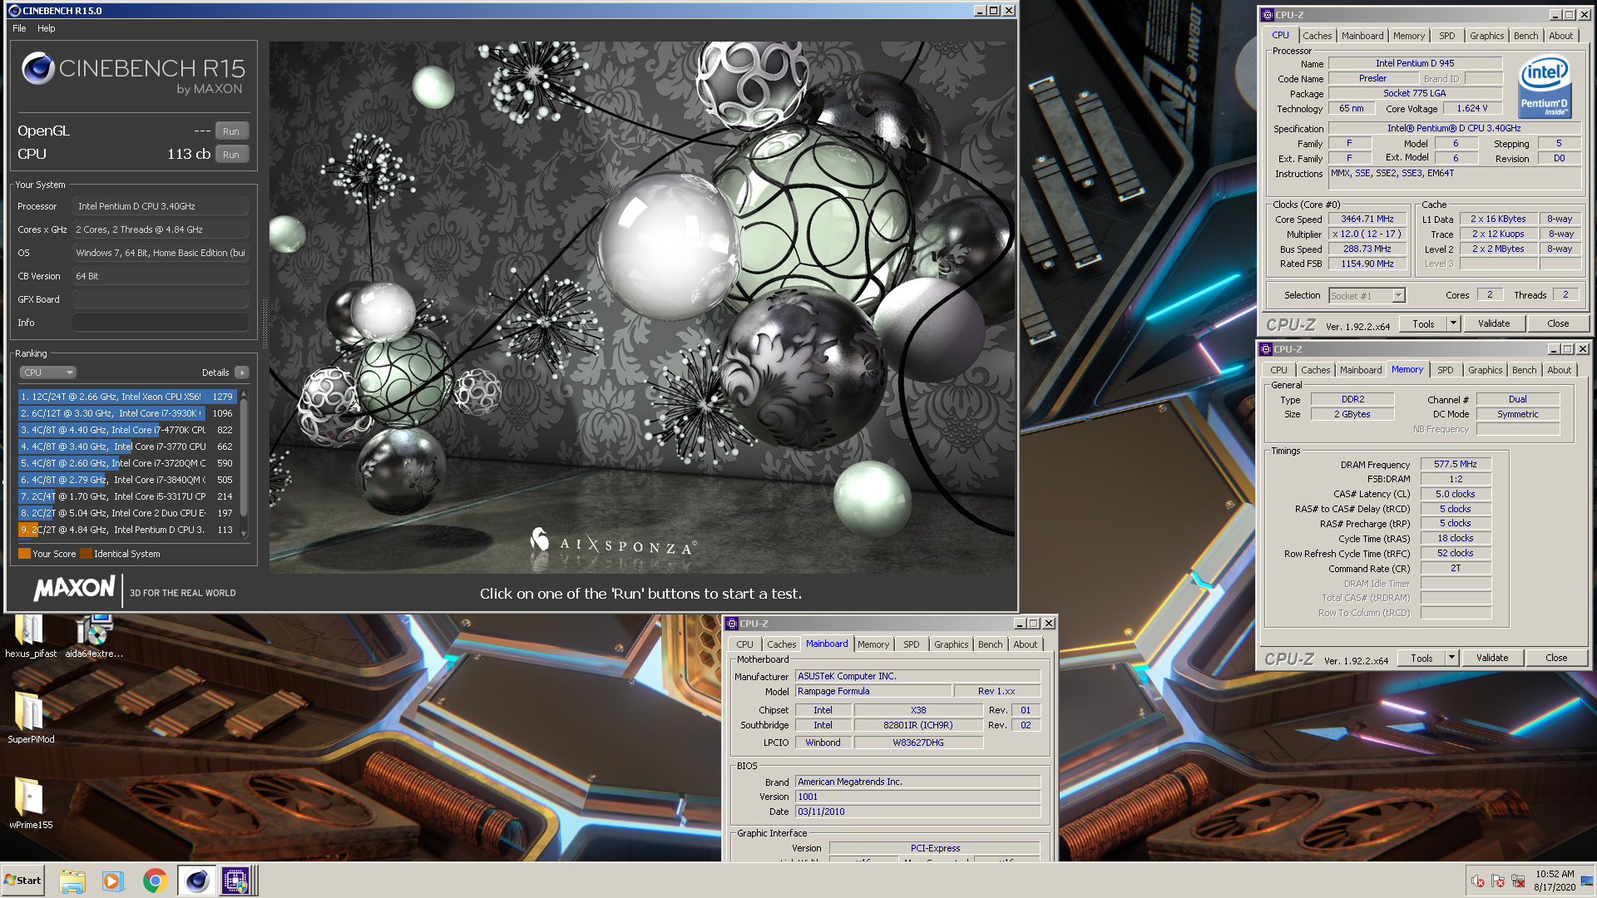Image resolution: width=1597 pixels, height=898 pixels.
Task: Click the MAXON logo in Cinebench footer
Action: pyautogui.click(x=74, y=589)
